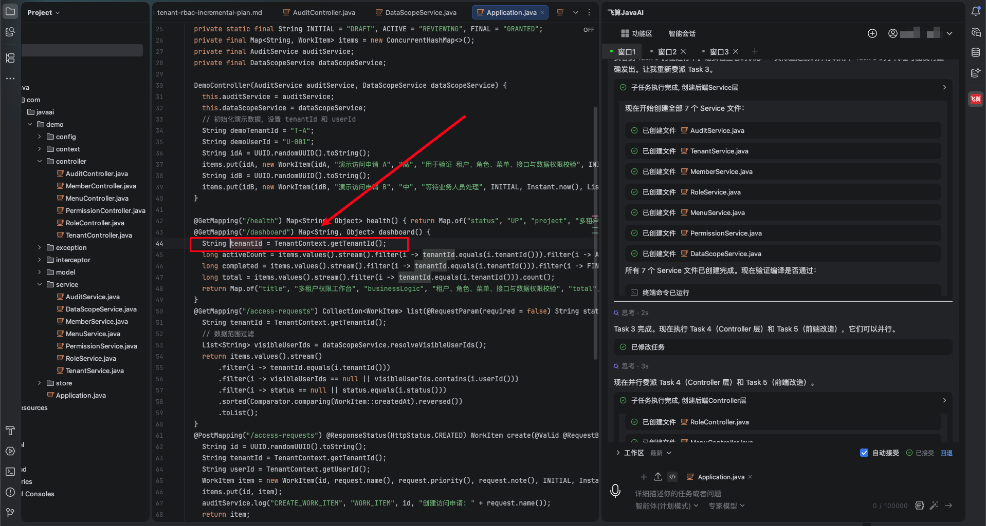Open the 飞算 JavaAI red sidebar icon
Screen dimensions: 986x526
(975, 99)
